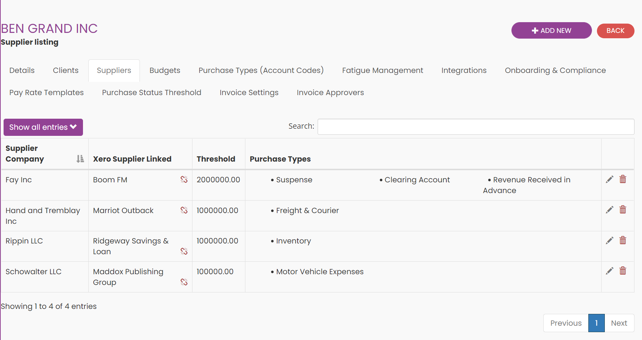Open the Purchase Types (Account Codes) tab

click(x=261, y=70)
